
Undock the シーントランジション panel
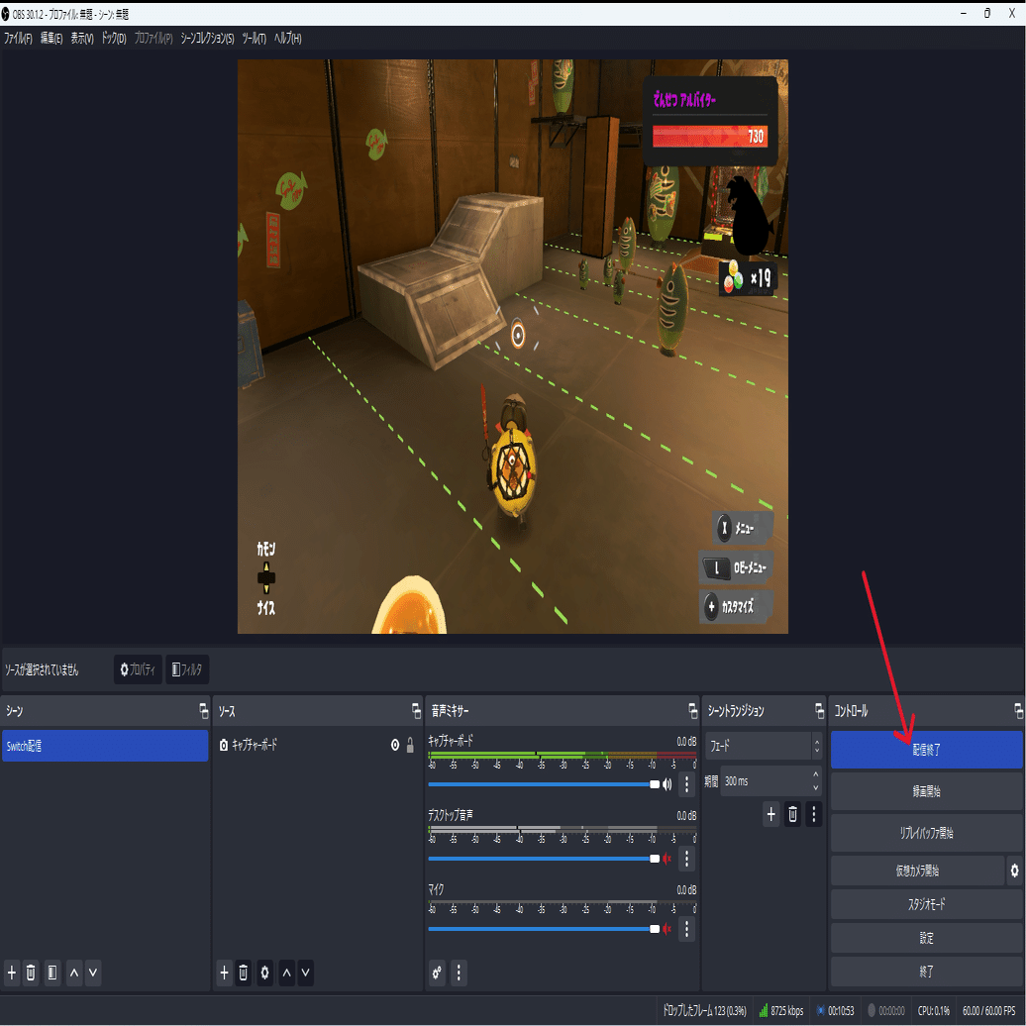(x=819, y=711)
